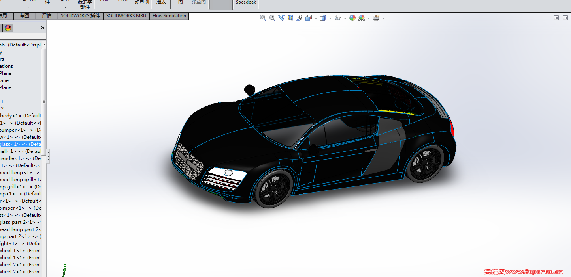This screenshot has height=277, width=571.
Task: Open the Apply Scene dropdown arrow
Action: point(369,18)
